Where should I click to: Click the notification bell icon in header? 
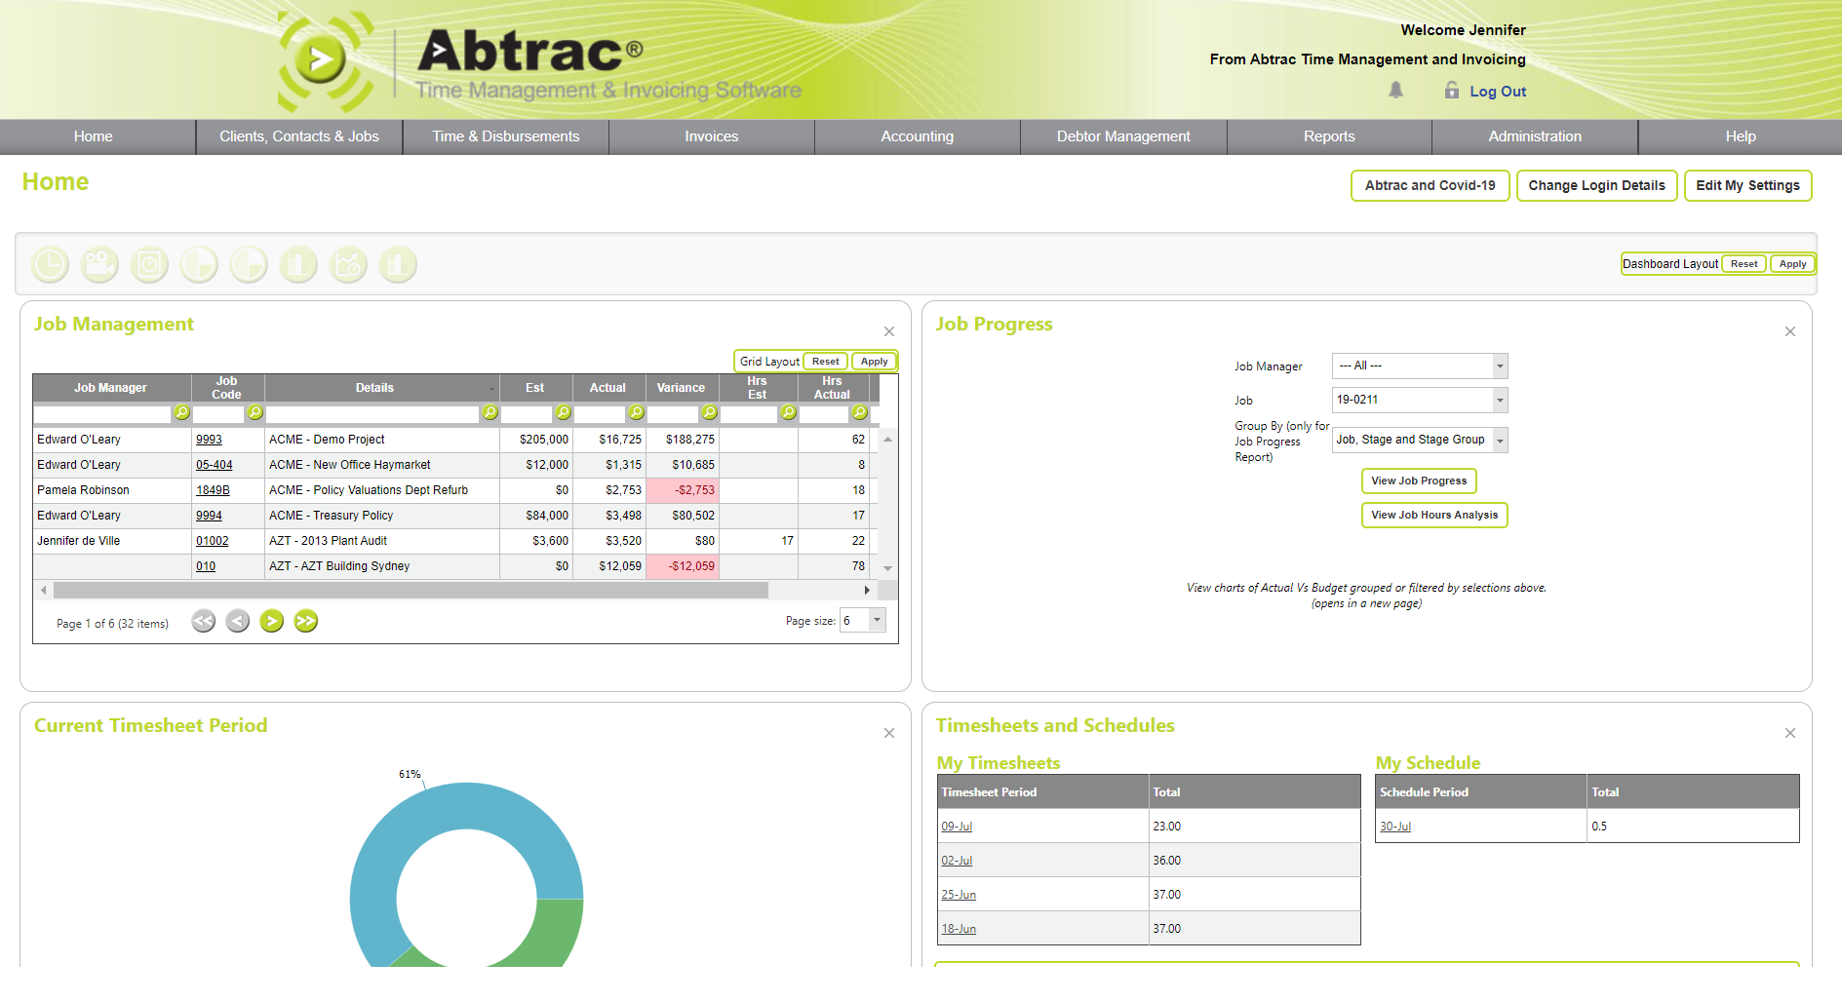(1396, 91)
